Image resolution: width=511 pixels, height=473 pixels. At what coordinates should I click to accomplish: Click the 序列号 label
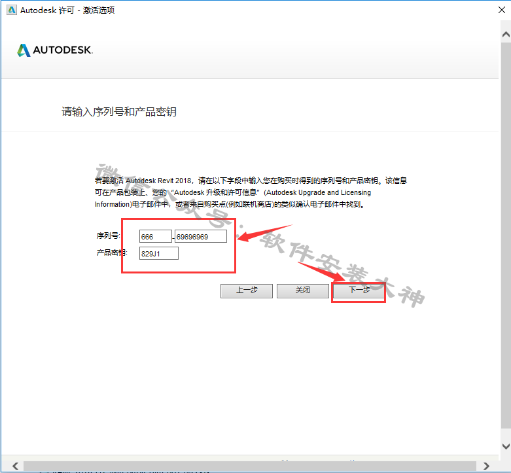108,236
